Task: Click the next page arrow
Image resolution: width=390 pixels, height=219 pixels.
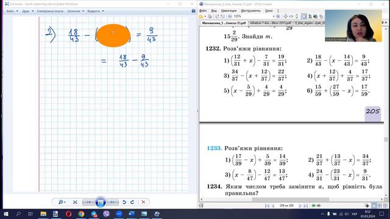Action: 300,206
